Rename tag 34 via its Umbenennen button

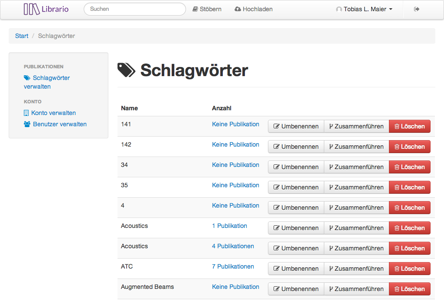pyautogui.click(x=296, y=167)
